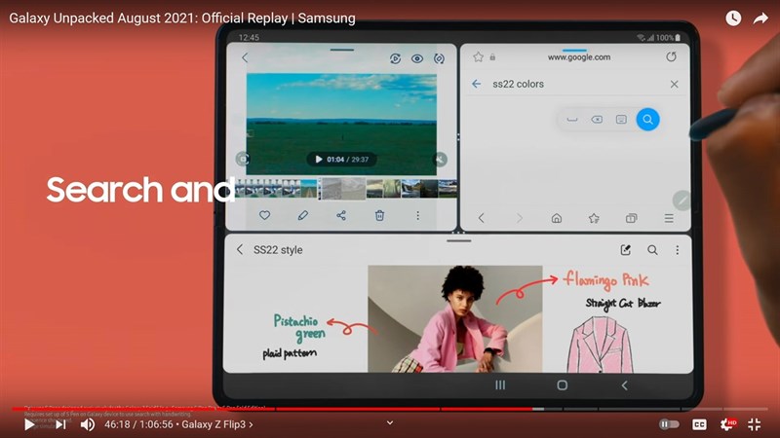Image resolution: width=780 pixels, height=438 pixels.
Task: Open browser tabs view
Action: coord(631,218)
